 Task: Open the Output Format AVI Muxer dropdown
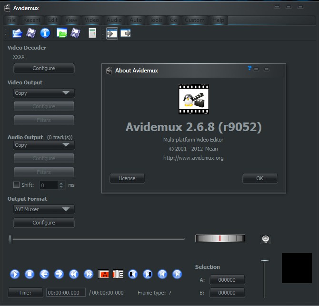tap(44, 209)
